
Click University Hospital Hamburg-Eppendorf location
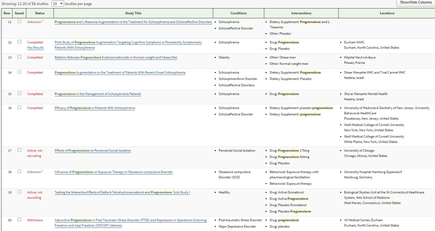(x=373, y=172)
